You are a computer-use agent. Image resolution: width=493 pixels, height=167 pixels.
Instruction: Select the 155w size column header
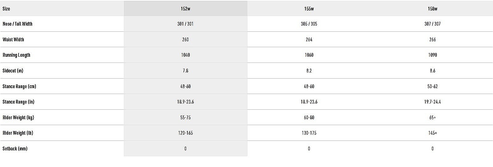[309, 9]
